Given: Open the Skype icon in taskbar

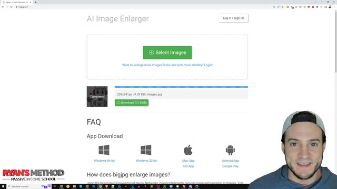Looking at the screenshot, I should point(81,186).
